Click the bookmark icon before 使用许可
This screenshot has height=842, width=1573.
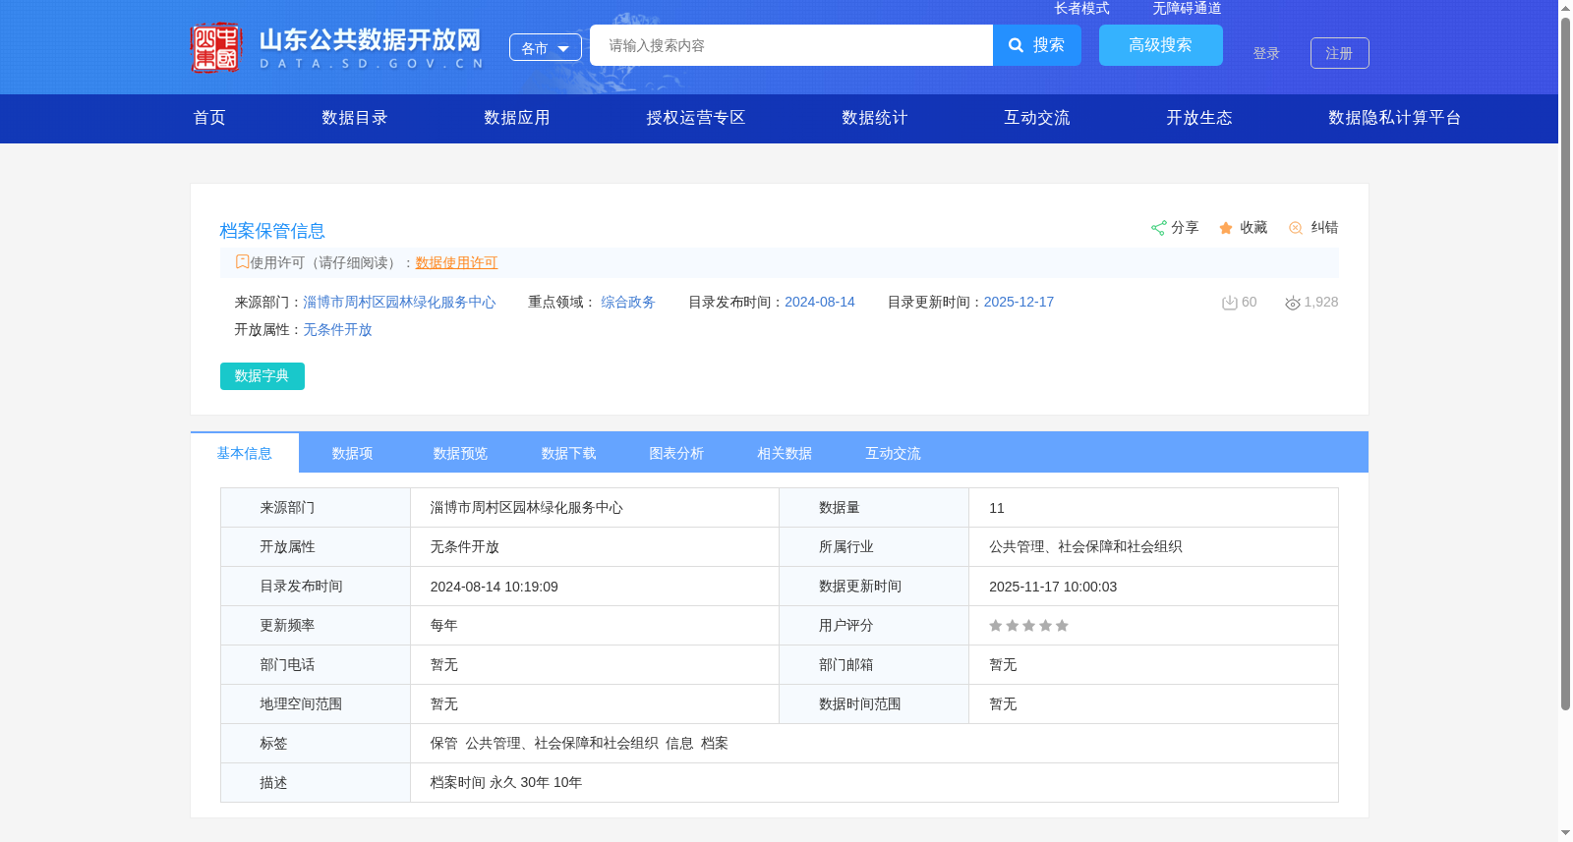point(242,262)
